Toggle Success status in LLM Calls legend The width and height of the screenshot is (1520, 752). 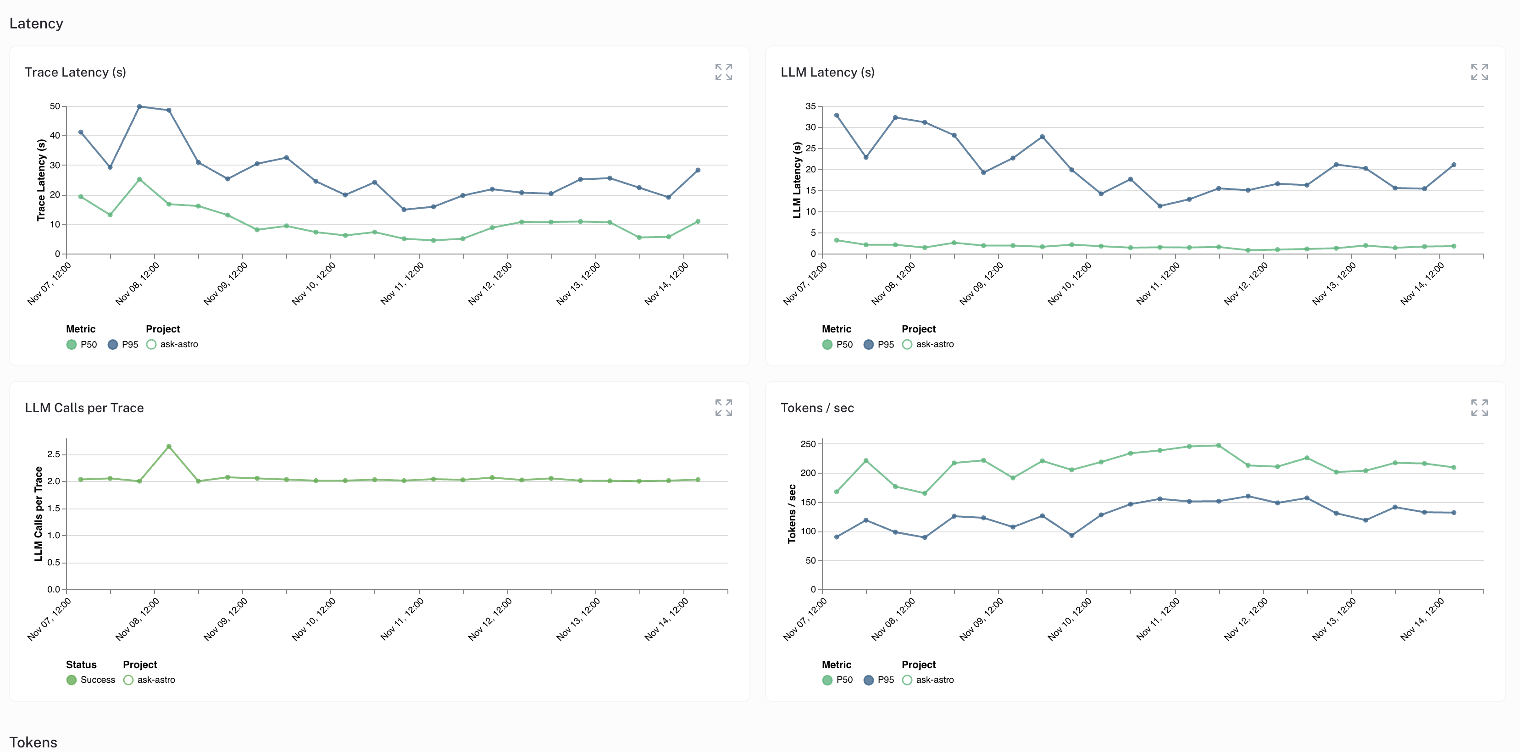pos(91,680)
